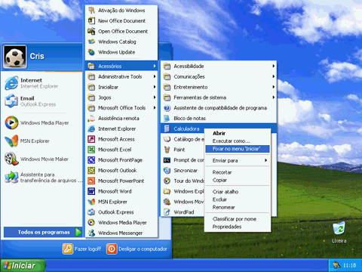Expand the Enviar para submenu arrow
The height and width of the screenshot is (272, 362).
coord(265,160)
